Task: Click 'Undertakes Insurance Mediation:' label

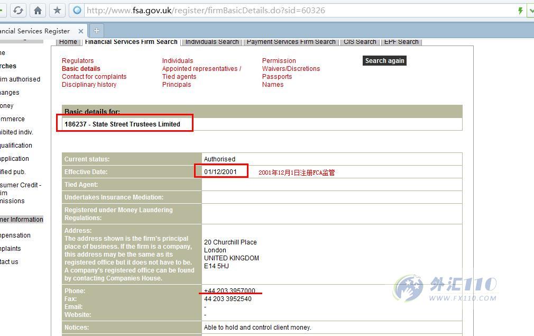Action: (114, 197)
